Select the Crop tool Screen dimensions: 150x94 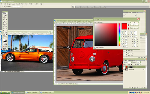pyautogui.click(x=4, y=20)
